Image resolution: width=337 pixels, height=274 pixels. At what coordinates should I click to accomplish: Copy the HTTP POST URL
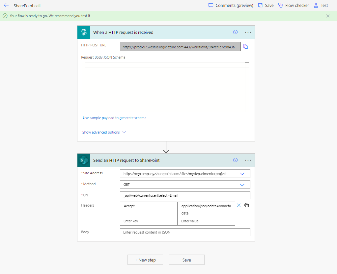[245, 47]
